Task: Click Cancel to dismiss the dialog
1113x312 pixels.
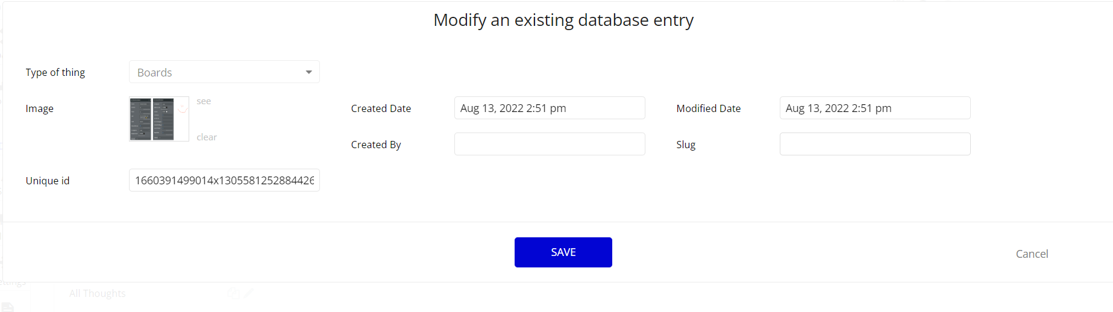Action: tap(1032, 254)
